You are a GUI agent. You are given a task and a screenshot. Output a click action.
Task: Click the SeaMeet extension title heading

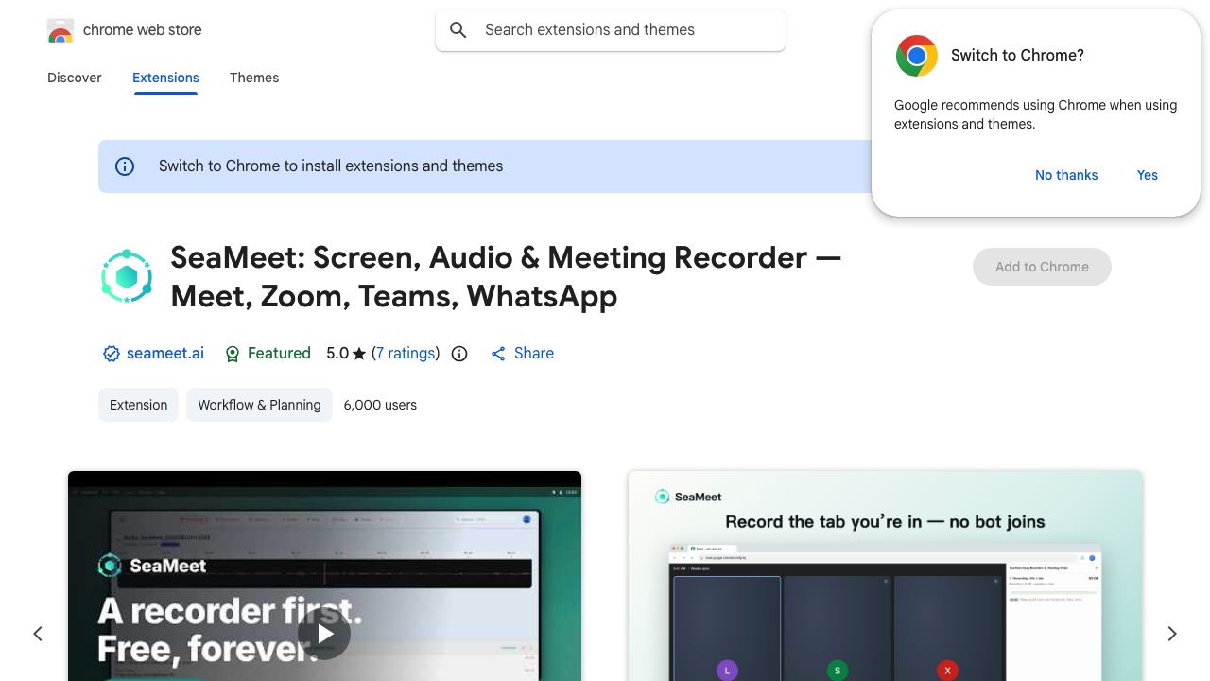pyautogui.click(x=506, y=276)
